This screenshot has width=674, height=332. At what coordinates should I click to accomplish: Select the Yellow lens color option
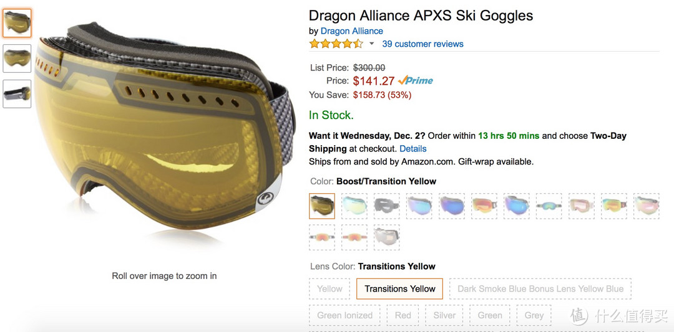tap(330, 288)
